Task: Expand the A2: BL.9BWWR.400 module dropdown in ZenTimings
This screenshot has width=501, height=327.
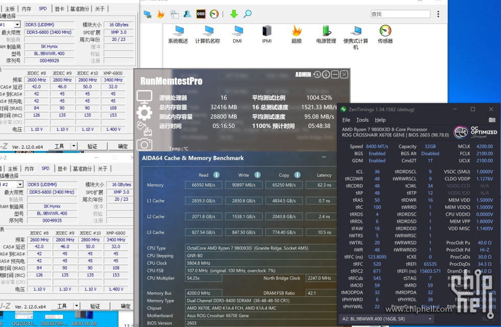Action: tap(430, 319)
